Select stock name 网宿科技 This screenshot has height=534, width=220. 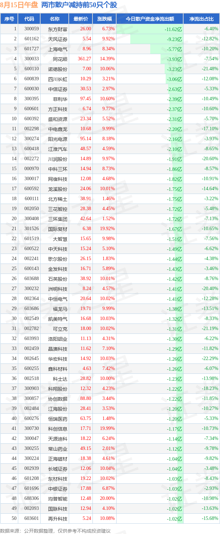[x=58, y=179]
